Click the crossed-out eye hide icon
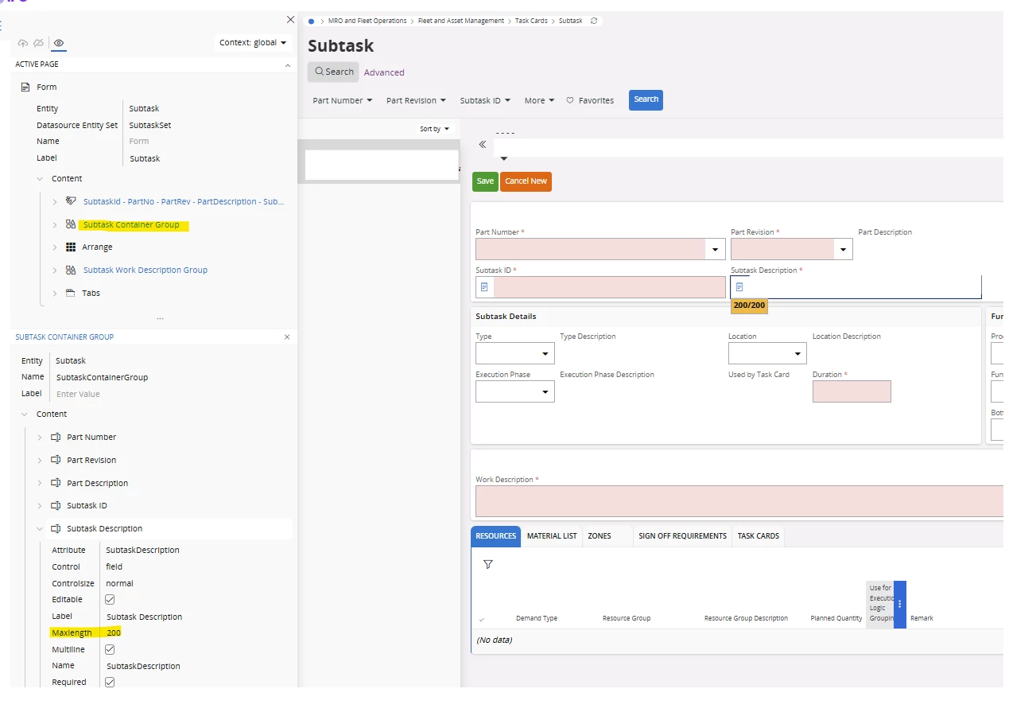 pos(38,43)
